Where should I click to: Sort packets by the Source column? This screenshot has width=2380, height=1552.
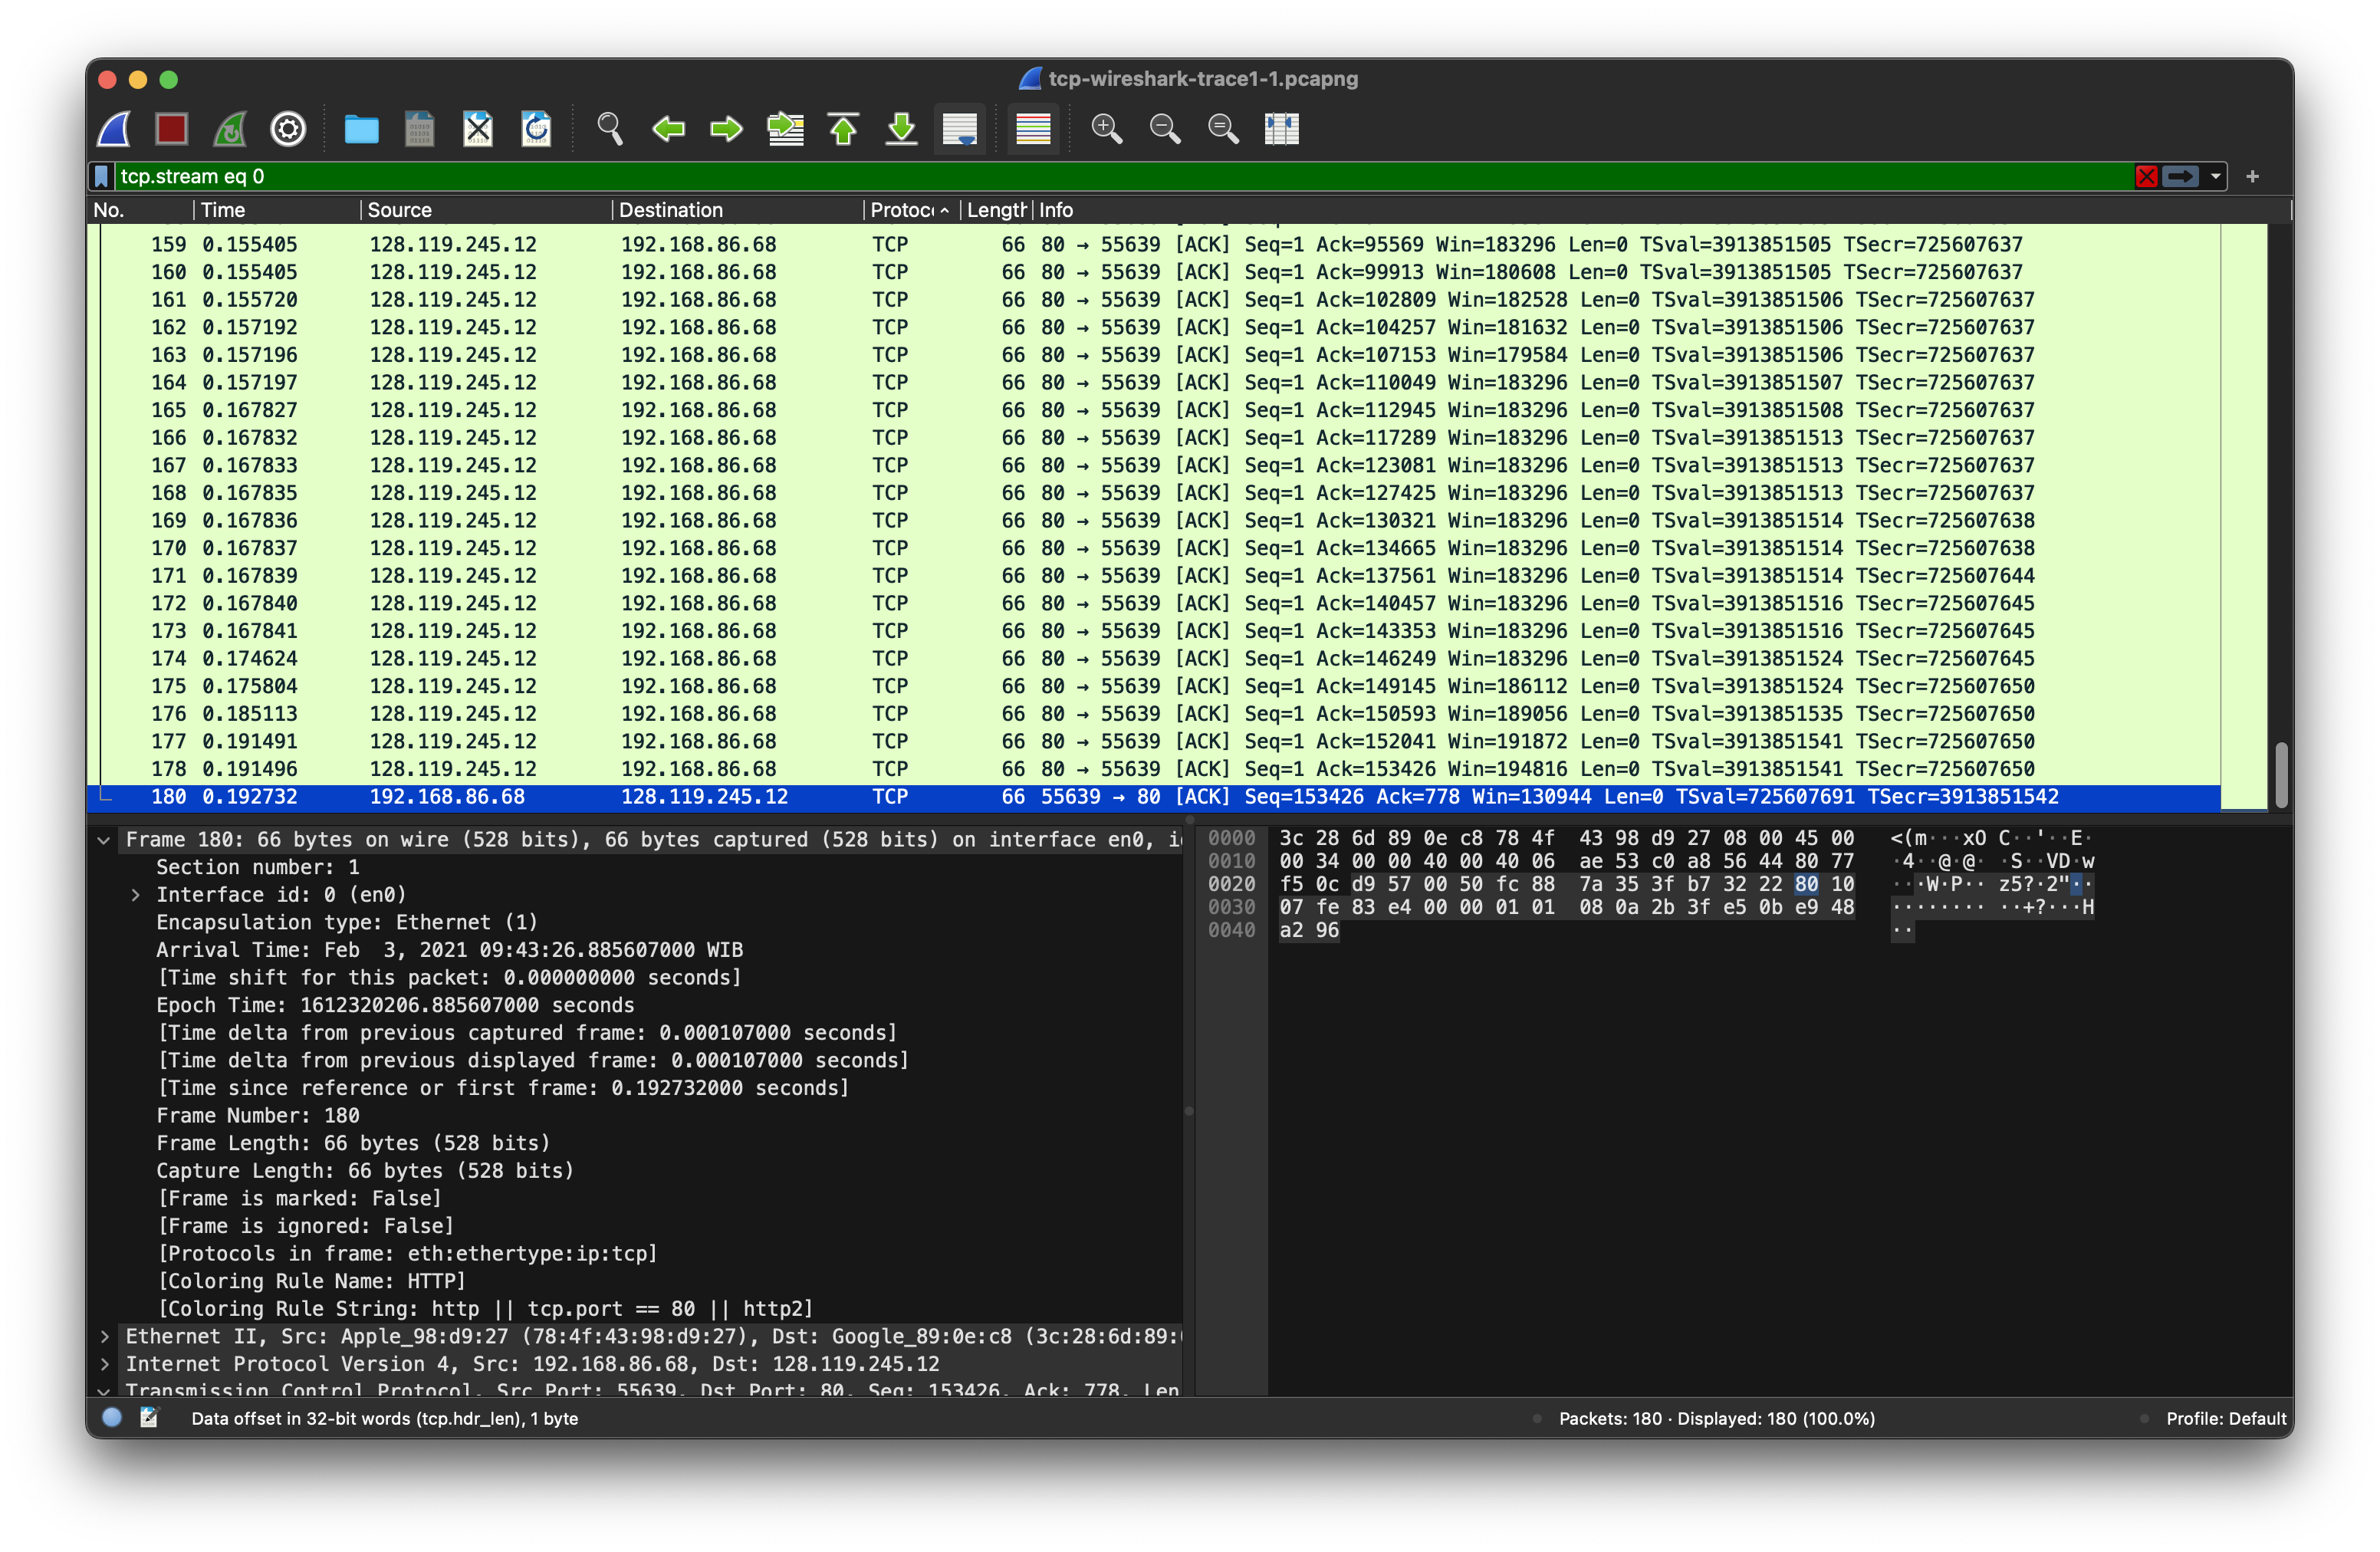pos(485,210)
